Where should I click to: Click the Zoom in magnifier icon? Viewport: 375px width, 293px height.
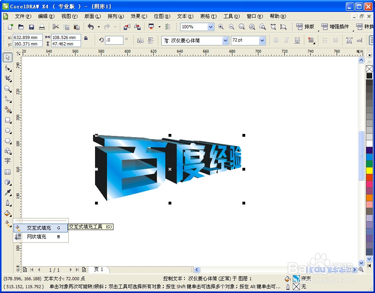[221, 27]
